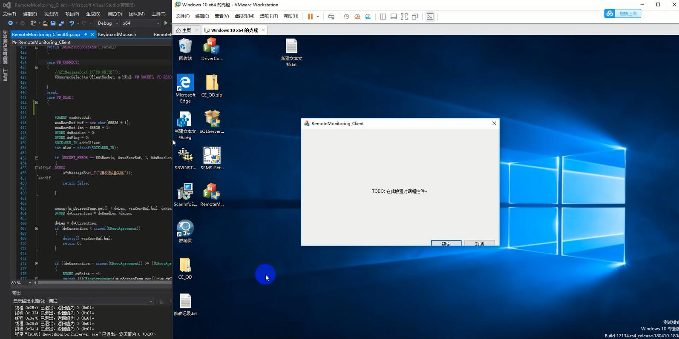Screen dimensions: 679x339
Task: Select the 修改记录.txt file on the desktop
Action: tap(185, 305)
